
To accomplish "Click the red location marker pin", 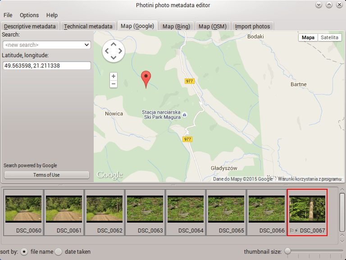I will 146,79.
